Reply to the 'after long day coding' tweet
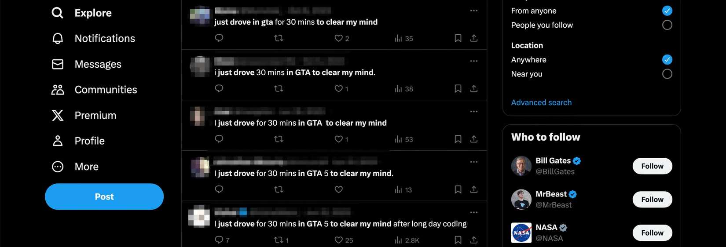This screenshot has height=247, width=726. tap(219, 240)
